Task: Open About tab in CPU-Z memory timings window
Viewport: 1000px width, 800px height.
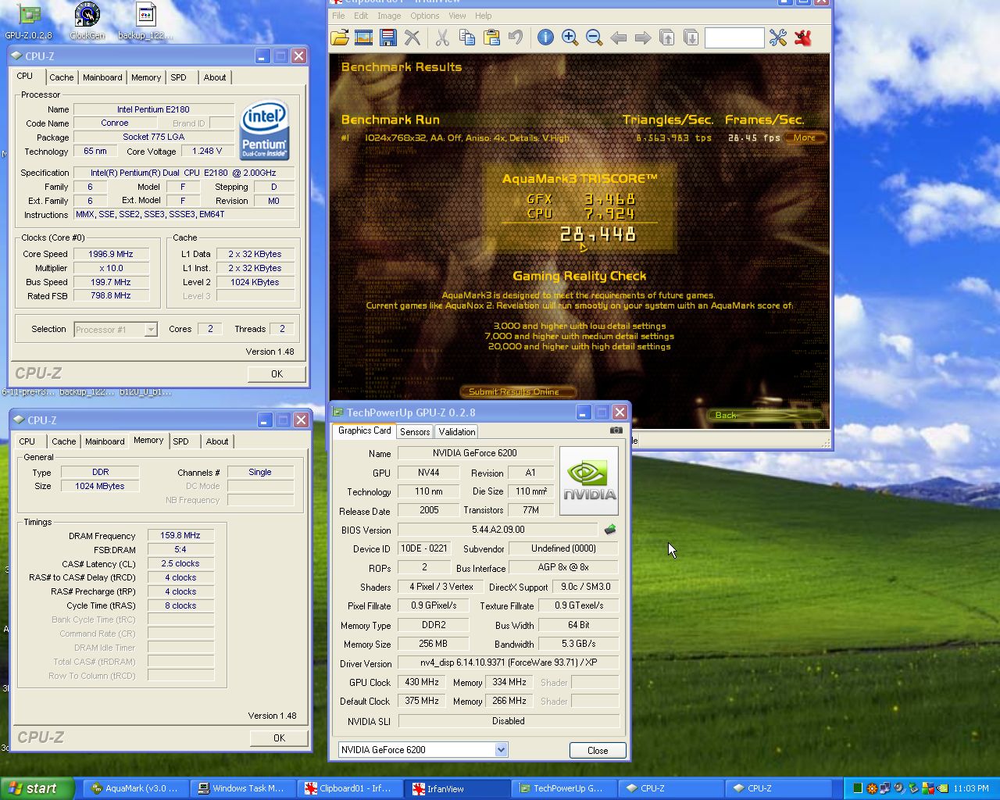Action: [217, 441]
